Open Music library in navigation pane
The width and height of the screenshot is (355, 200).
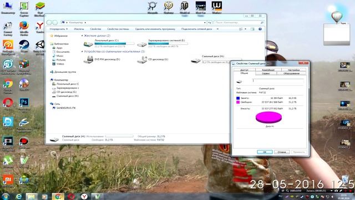(x=58, y=56)
